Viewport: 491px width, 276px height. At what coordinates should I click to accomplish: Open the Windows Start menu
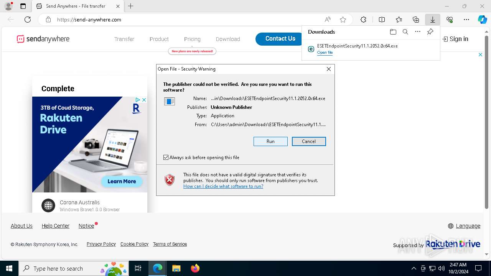[9, 268]
